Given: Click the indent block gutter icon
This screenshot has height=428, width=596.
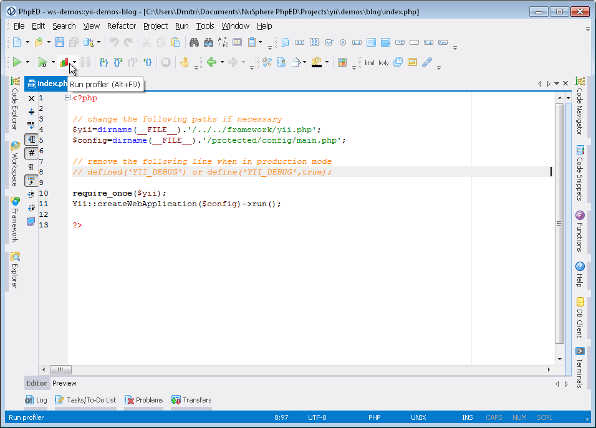Looking at the screenshot, I should [31, 194].
